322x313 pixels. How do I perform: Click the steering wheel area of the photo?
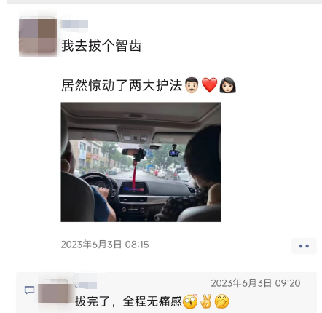coord(98,184)
